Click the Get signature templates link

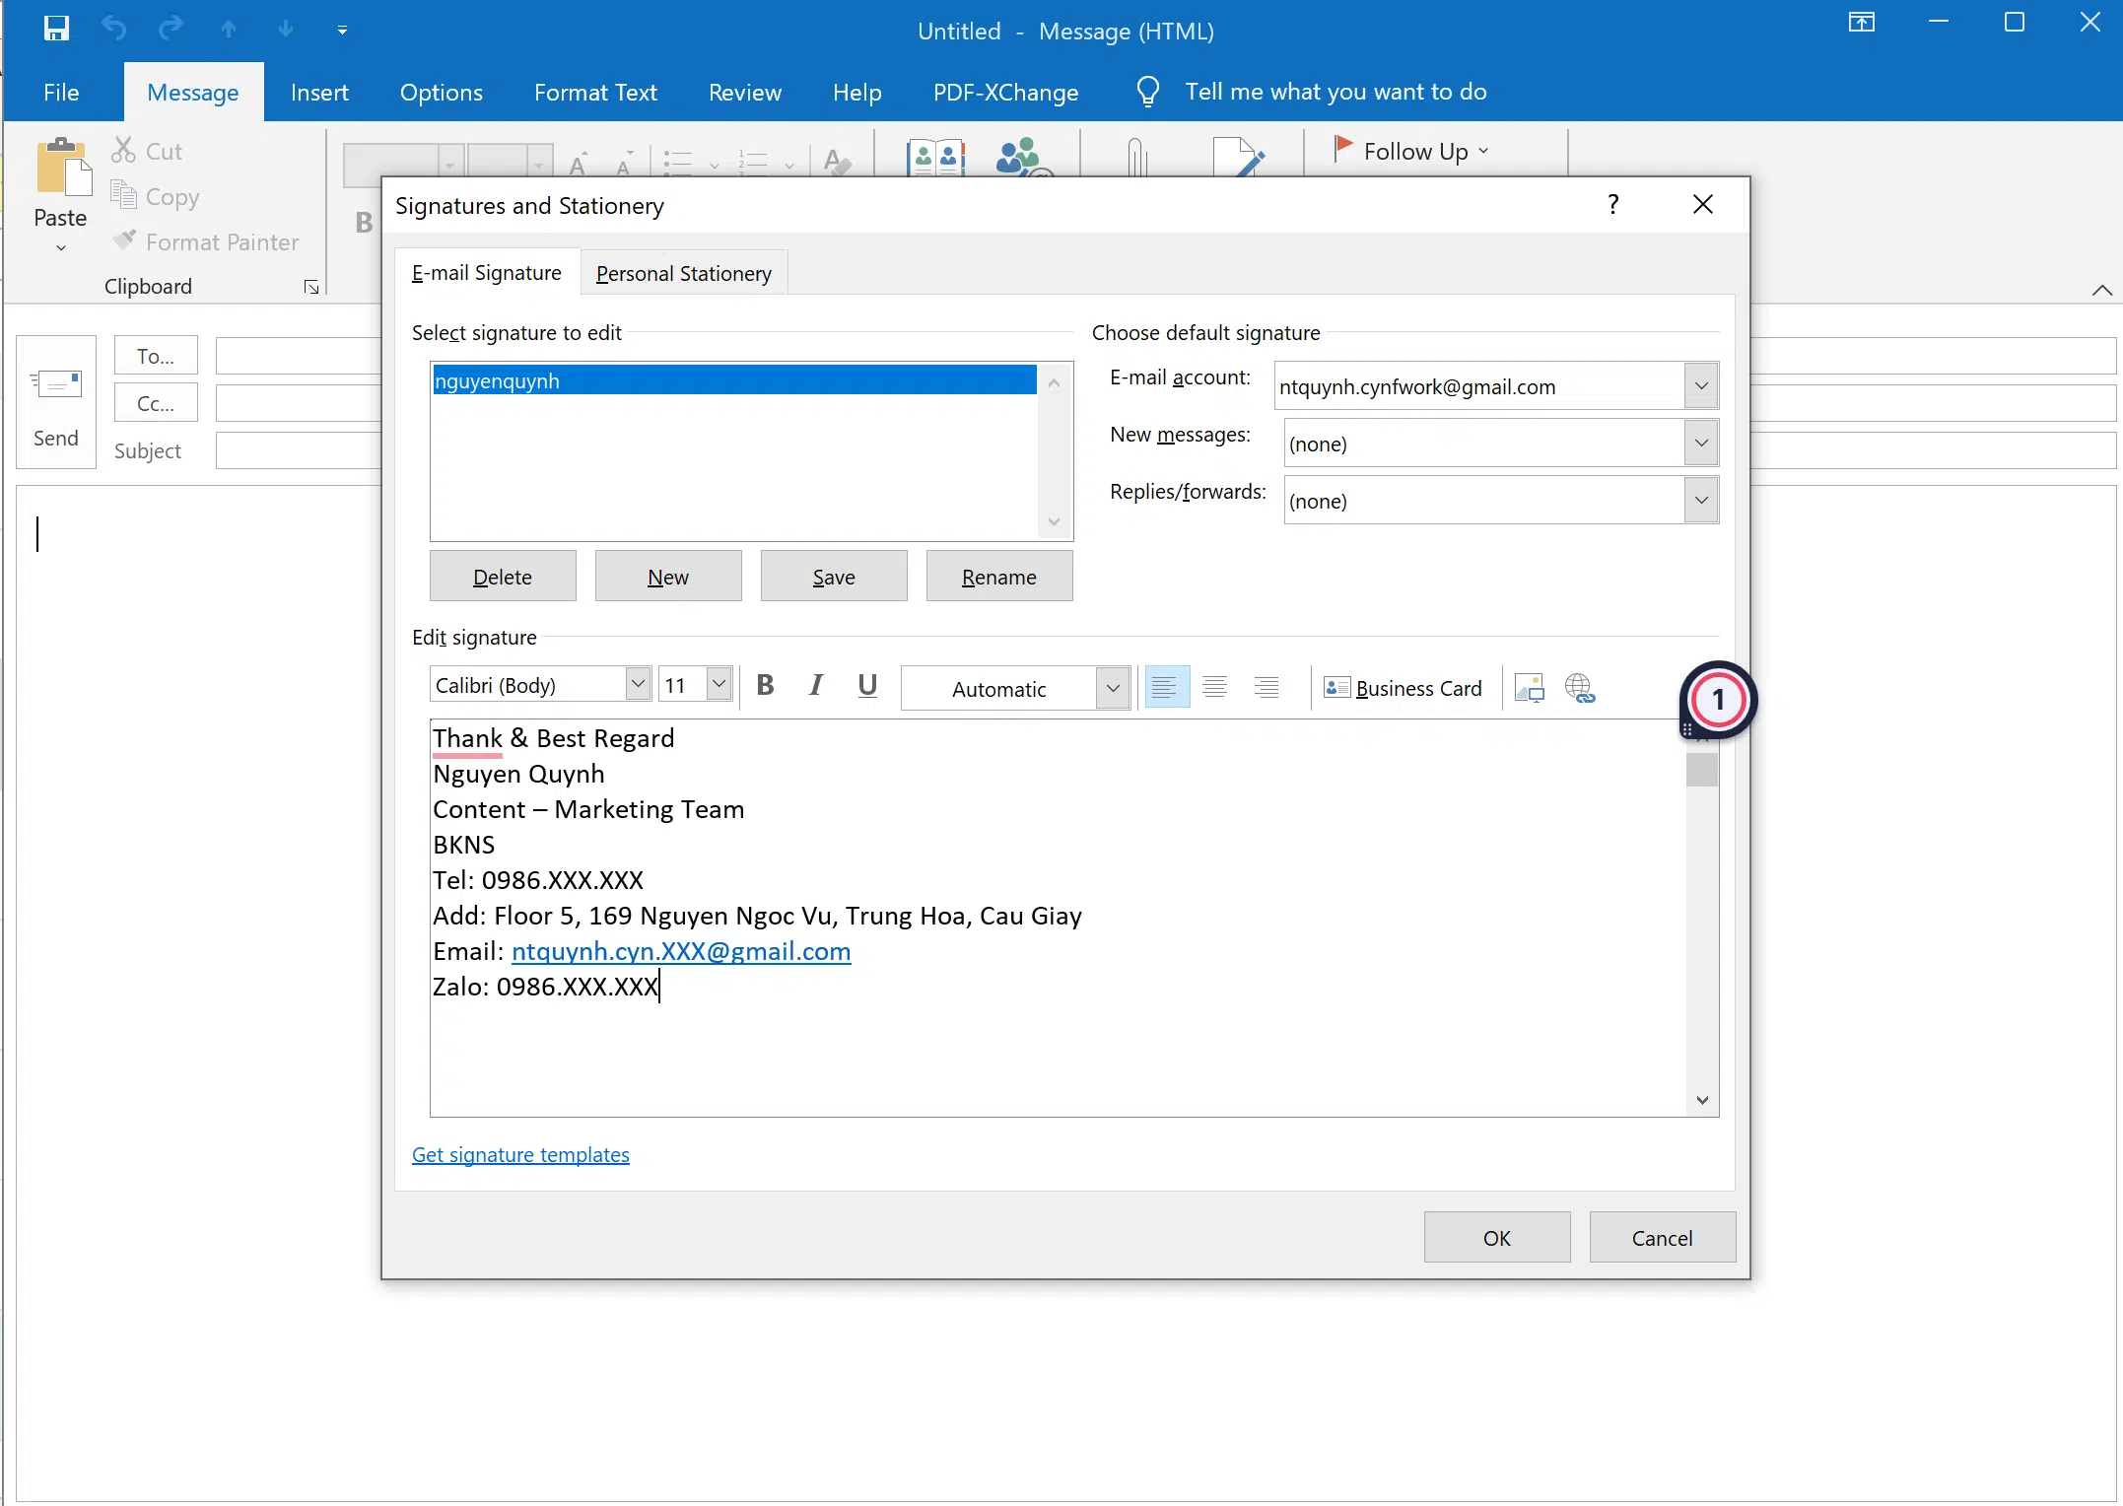click(519, 1154)
